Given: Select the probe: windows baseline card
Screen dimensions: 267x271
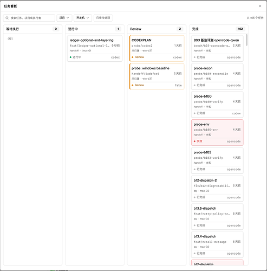Looking at the screenshot, I should tap(157, 76).
